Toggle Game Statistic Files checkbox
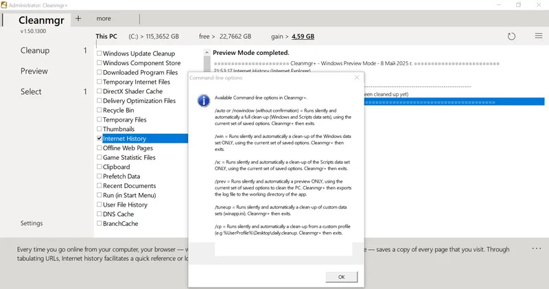Screen dimensions: 549x289 click(100, 157)
